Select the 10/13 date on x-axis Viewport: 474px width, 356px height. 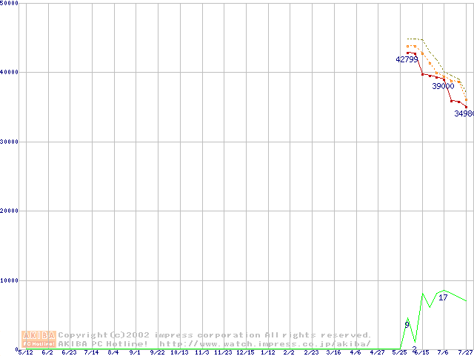tap(179, 352)
